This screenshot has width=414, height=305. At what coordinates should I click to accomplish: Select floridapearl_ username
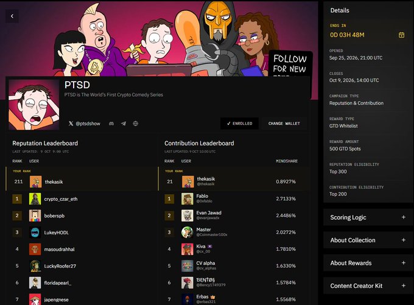(58, 283)
